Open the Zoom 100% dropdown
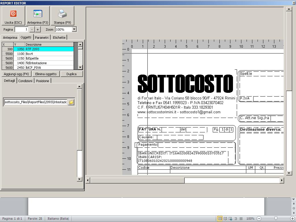Screen dimensions: 296x222 click(74, 29)
